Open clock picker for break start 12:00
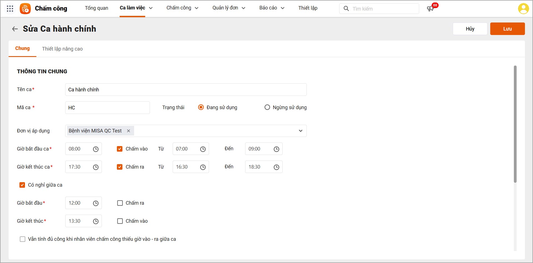This screenshot has width=533, height=263. click(x=96, y=203)
